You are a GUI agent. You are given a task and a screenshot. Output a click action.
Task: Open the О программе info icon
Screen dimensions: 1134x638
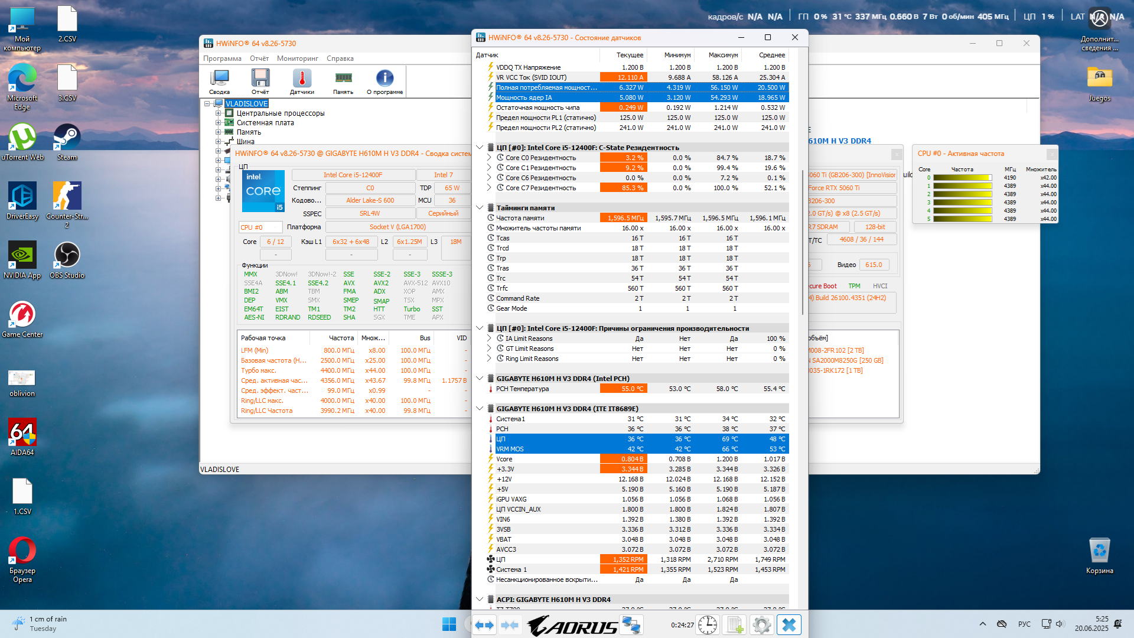point(384,82)
